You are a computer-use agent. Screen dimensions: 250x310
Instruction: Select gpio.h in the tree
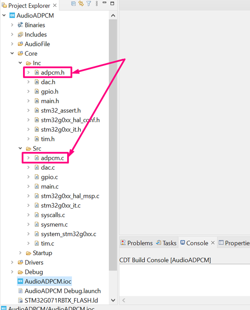50,92
